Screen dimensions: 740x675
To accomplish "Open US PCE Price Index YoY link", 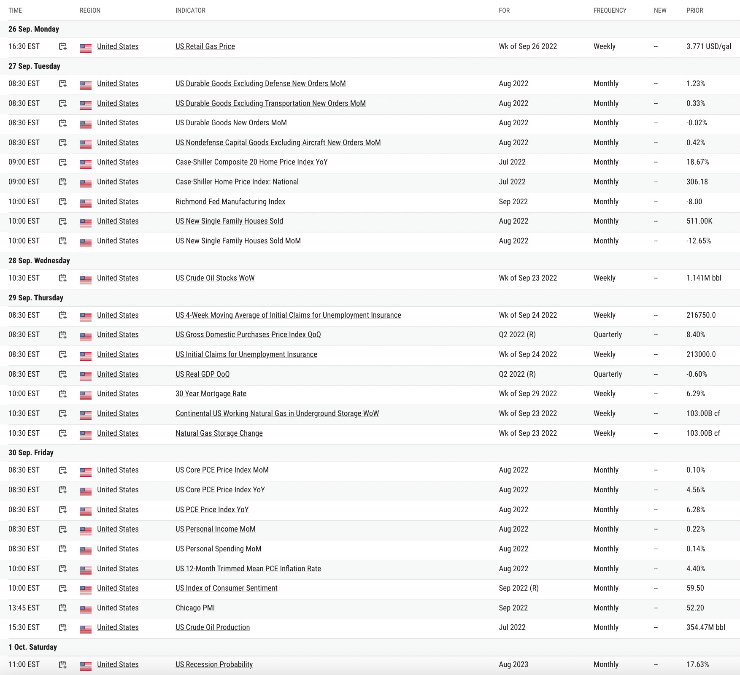I will pos(212,510).
